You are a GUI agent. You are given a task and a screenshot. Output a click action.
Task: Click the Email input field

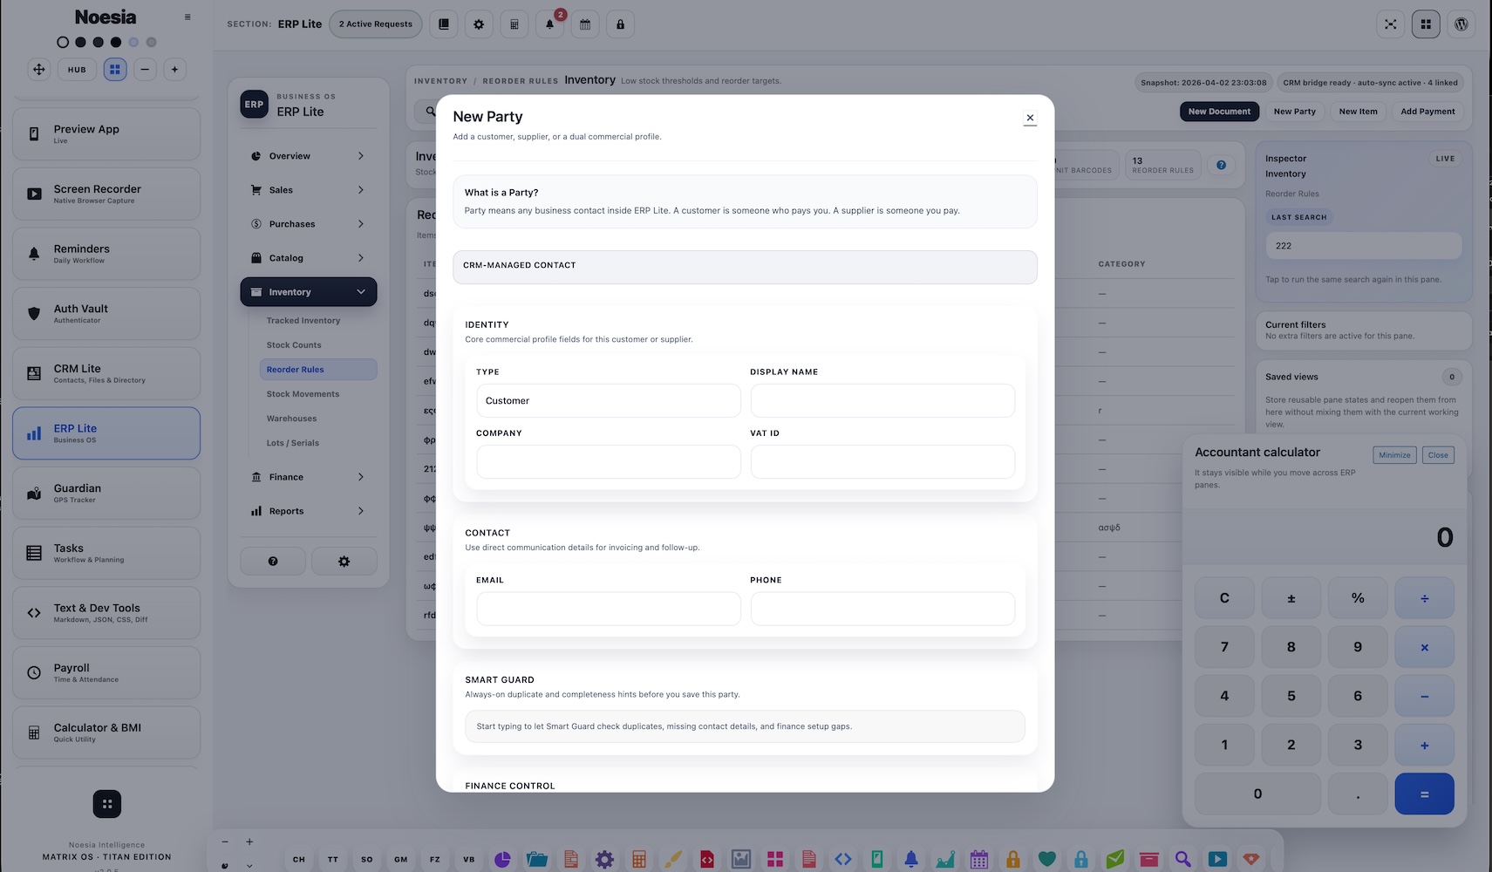pos(609,609)
